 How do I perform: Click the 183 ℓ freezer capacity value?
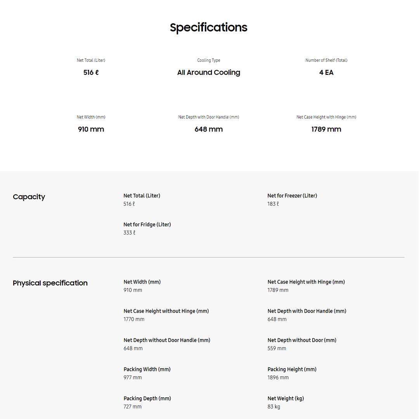pyautogui.click(x=273, y=204)
